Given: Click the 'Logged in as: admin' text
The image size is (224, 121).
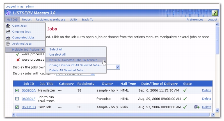Looking at the screenshot, I should coord(20,6).
